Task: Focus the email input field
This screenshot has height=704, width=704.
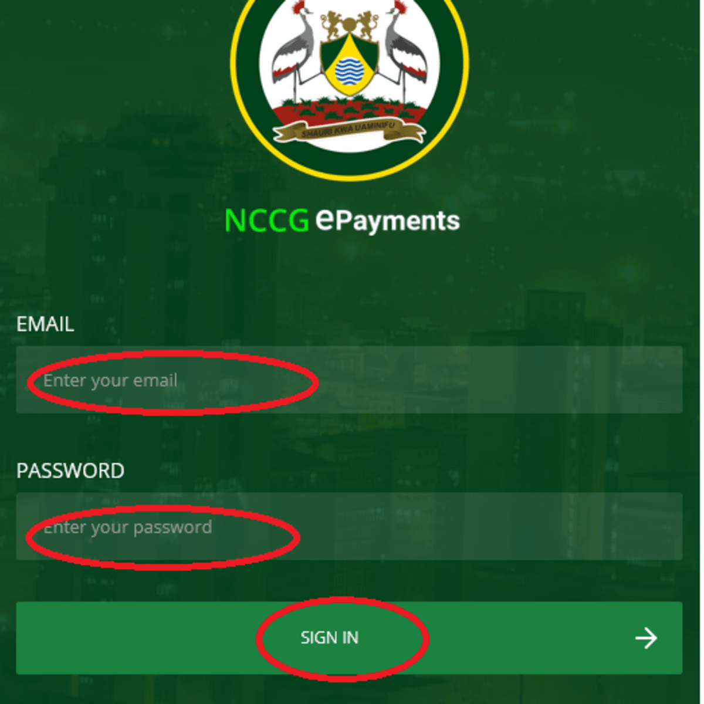Action: [x=349, y=380]
